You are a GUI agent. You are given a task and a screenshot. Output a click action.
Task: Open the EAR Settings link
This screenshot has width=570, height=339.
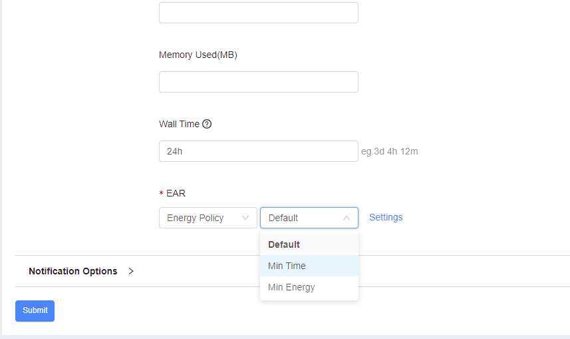[x=386, y=217]
